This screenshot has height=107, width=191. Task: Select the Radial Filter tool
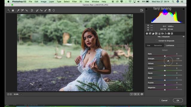(54, 10)
